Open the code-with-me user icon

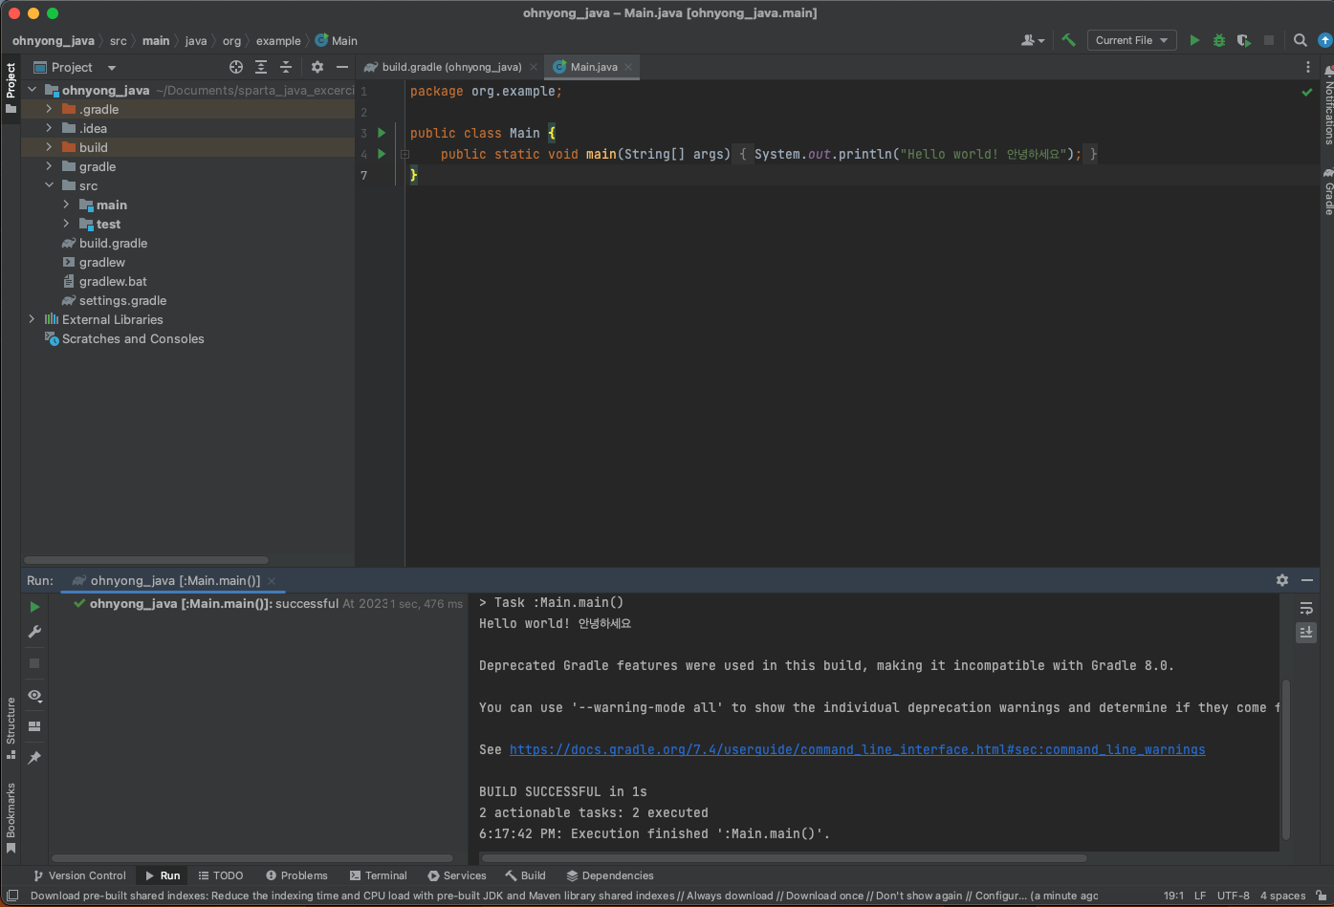[1032, 40]
